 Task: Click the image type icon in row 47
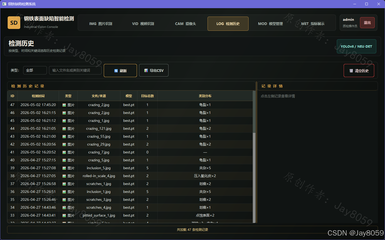tap(64, 105)
